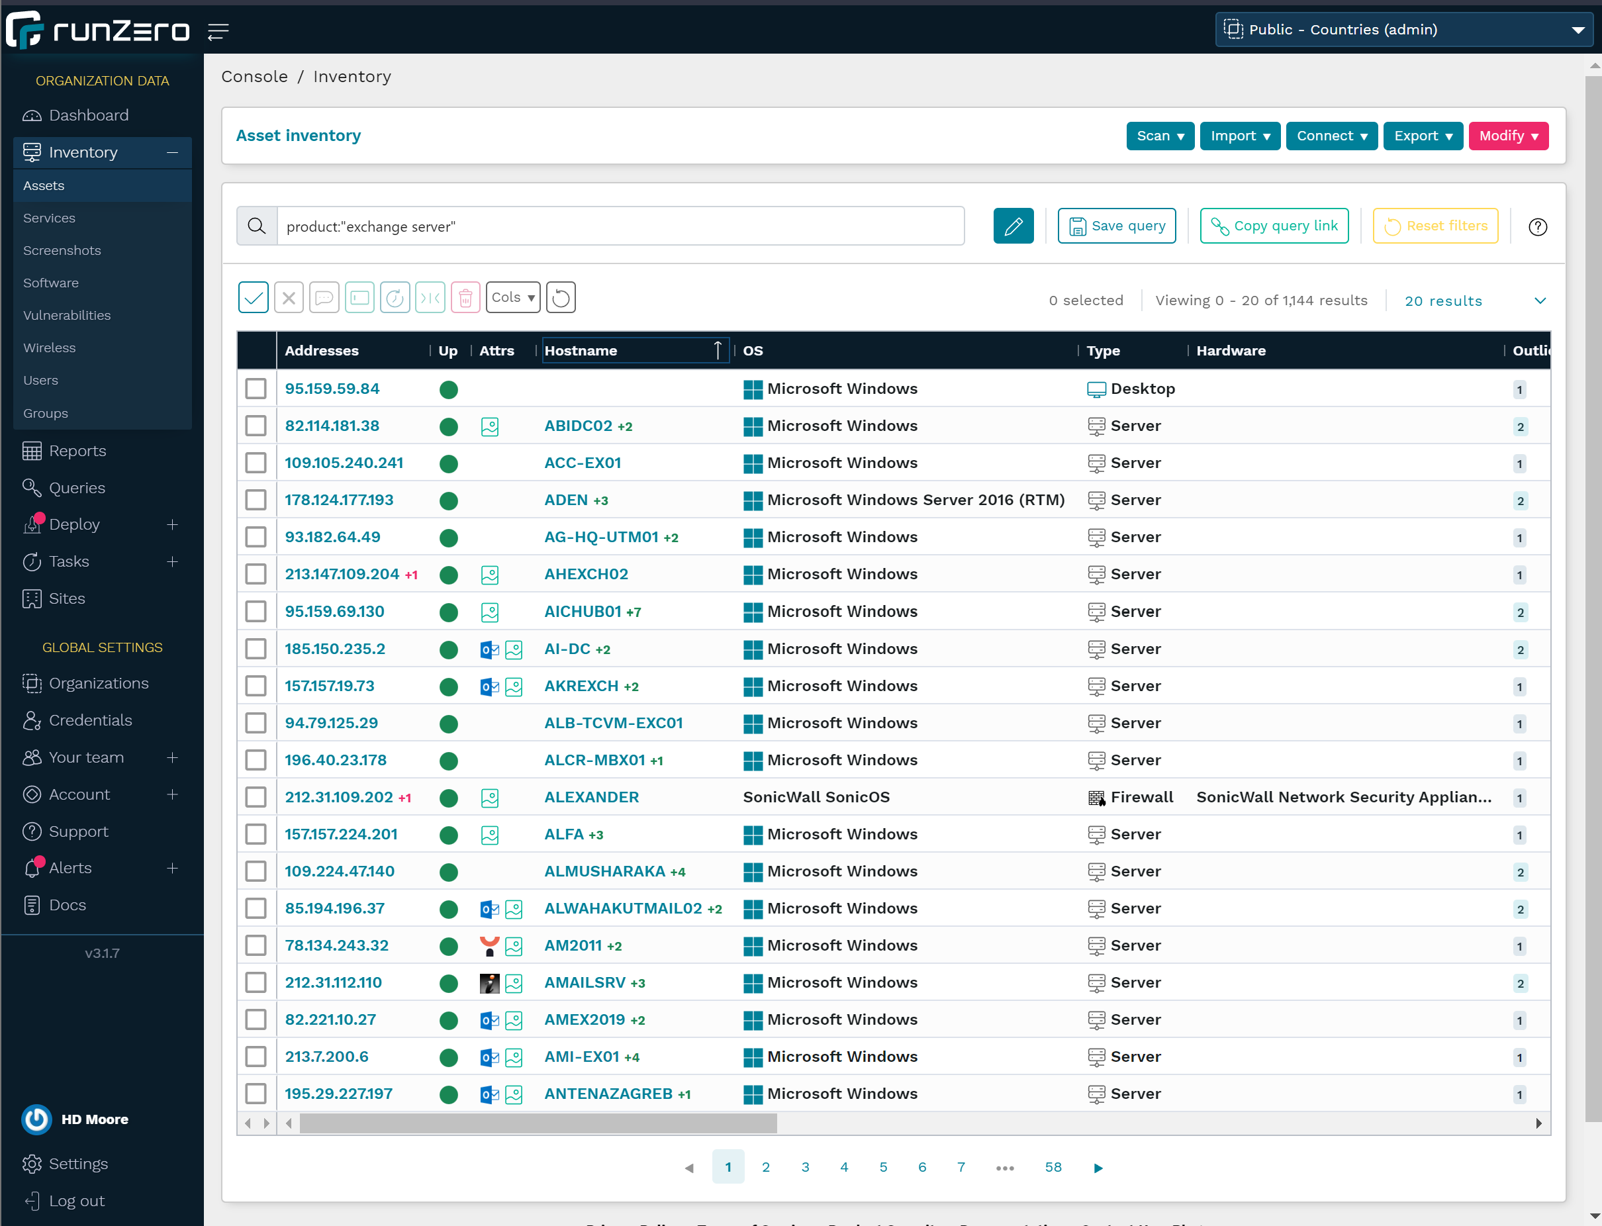The width and height of the screenshot is (1602, 1226).
Task: Check the checkbox for asset 95.159.59.84
Action: point(256,388)
